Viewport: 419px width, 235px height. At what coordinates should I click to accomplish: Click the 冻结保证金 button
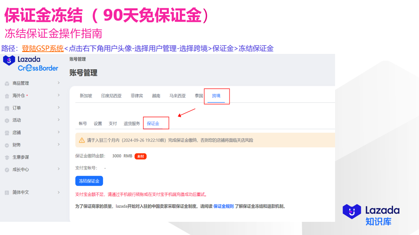(x=89, y=181)
